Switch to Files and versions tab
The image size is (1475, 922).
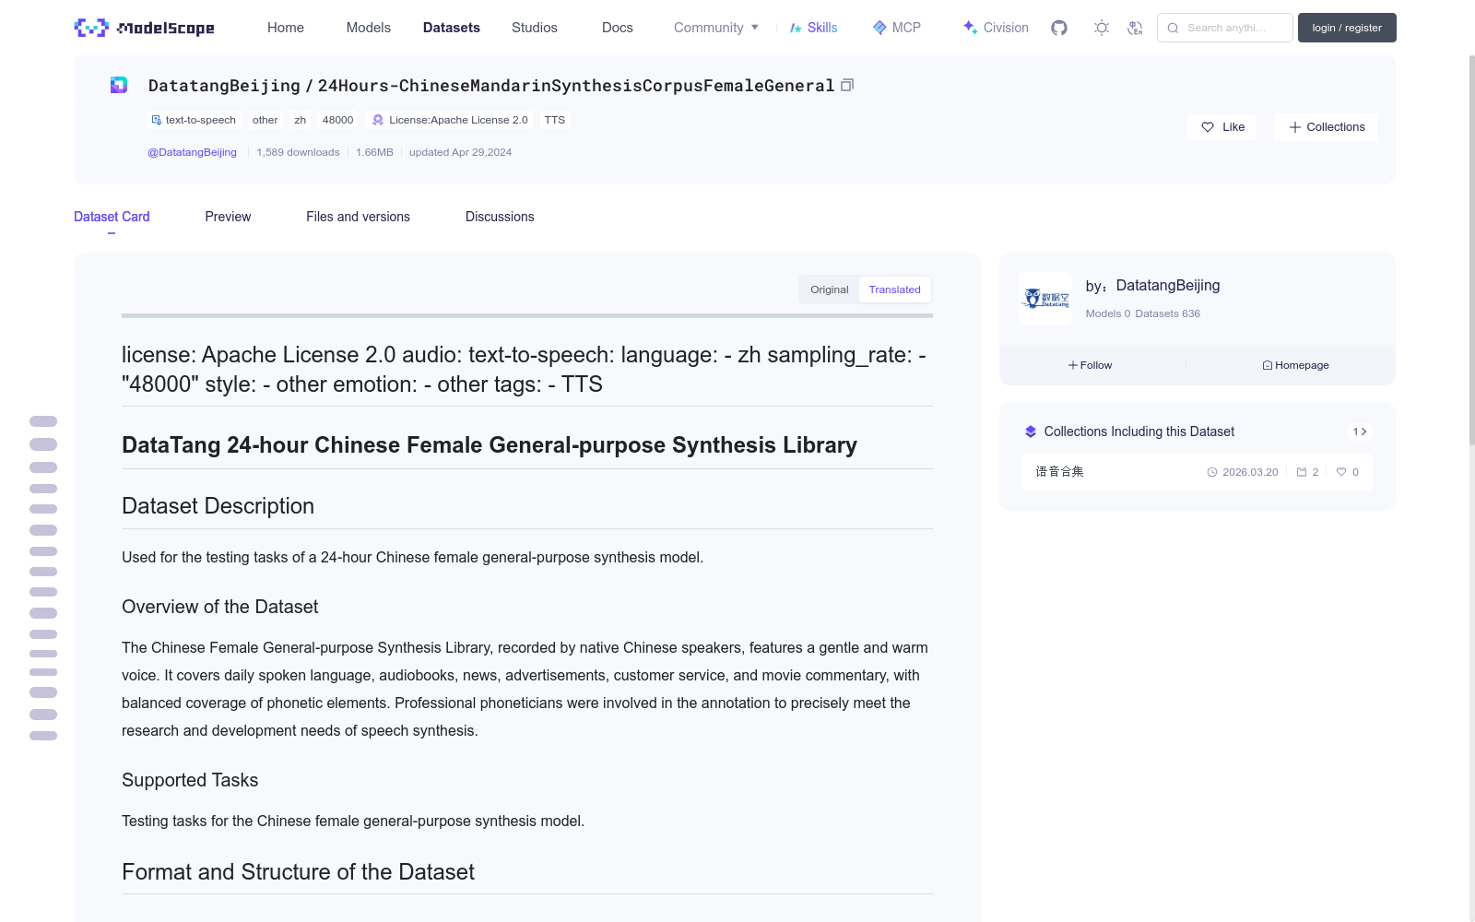coord(358,217)
